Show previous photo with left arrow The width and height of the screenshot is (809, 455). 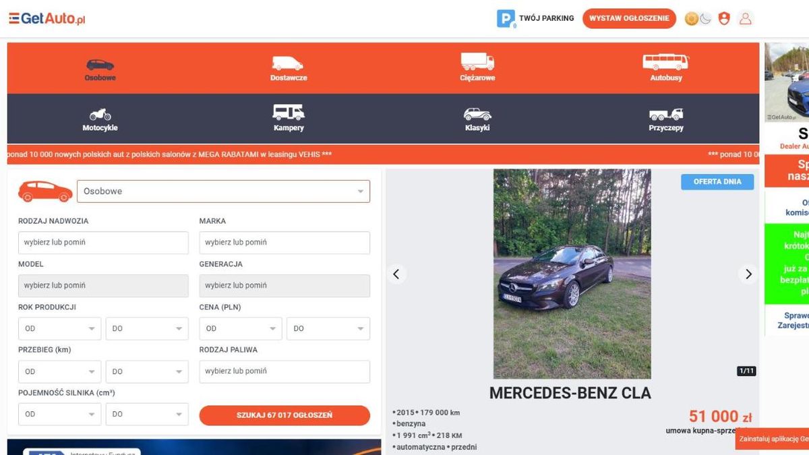(396, 274)
